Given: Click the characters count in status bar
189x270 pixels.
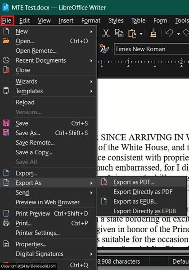Looking at the screenshot, I should pos(119,261).
